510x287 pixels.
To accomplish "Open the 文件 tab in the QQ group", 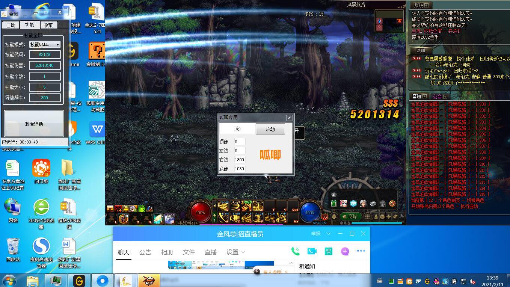I will click(x=189, y=252).
